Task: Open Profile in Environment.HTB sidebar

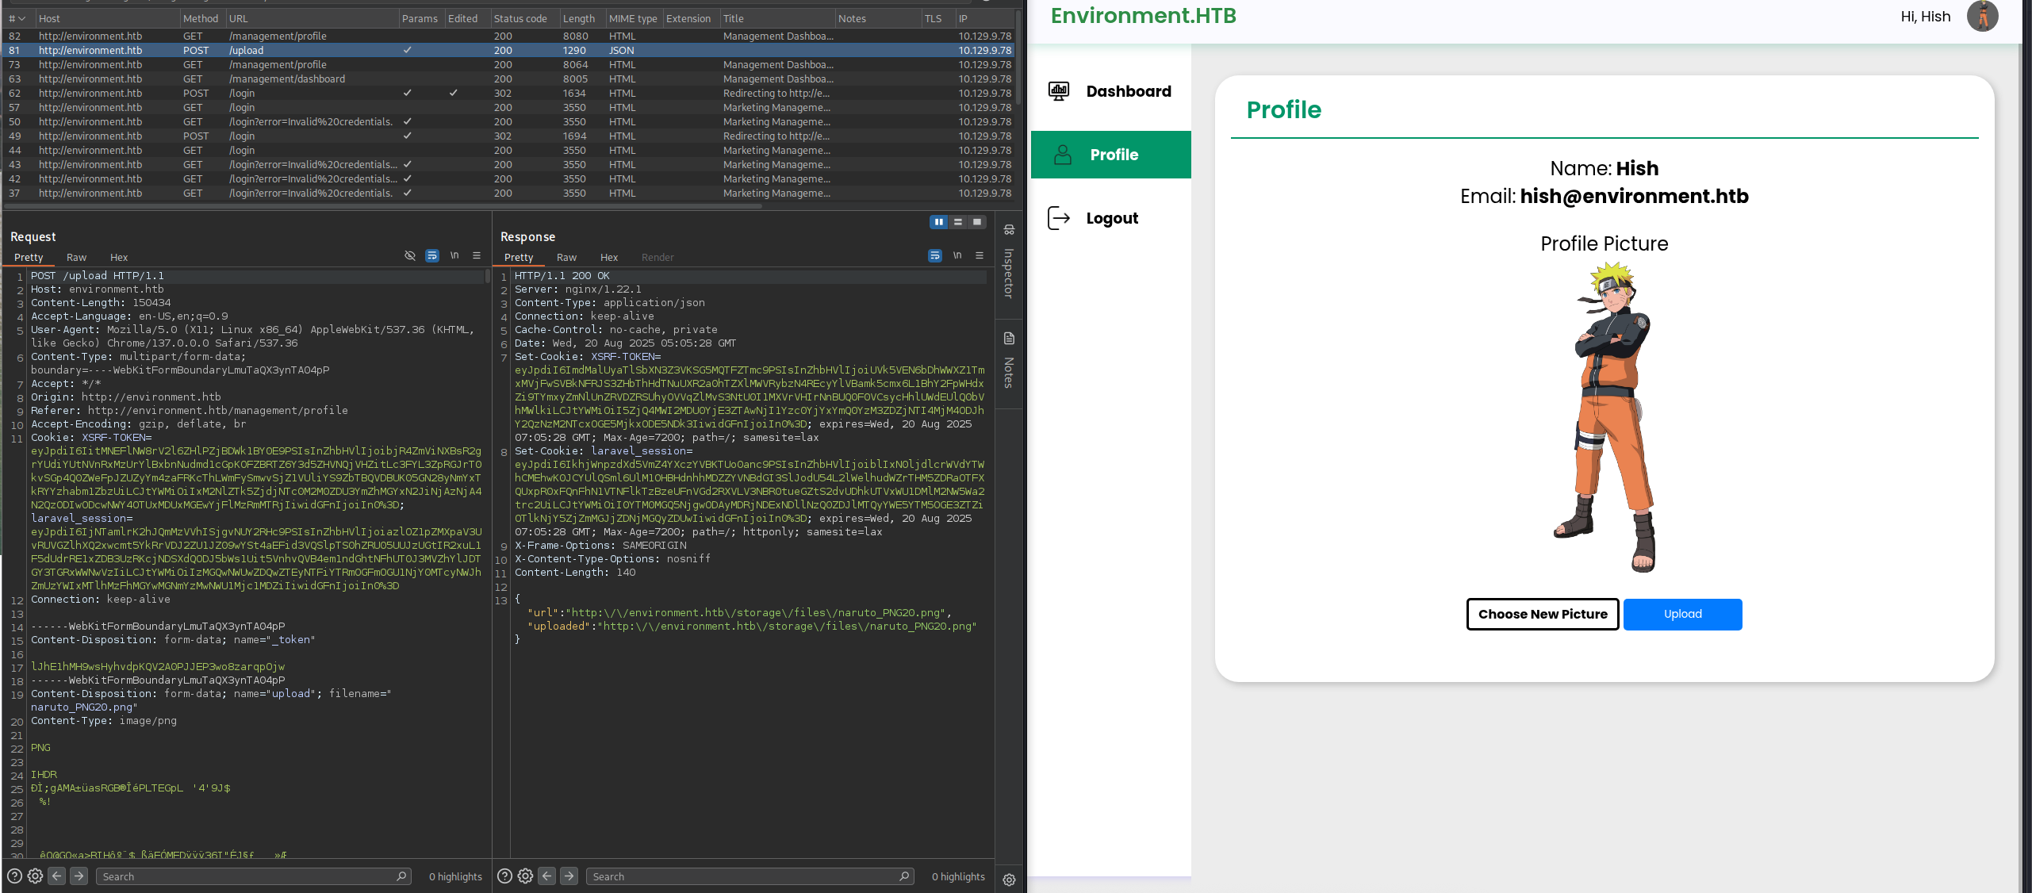Action: tap(1110, 155)
